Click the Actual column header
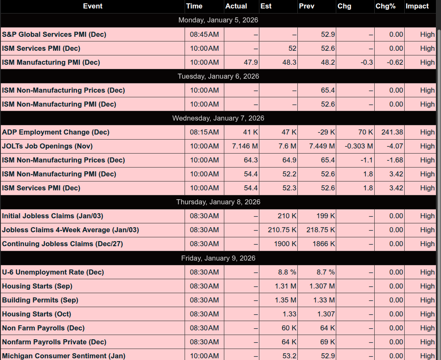The height and width of the screenshot is (360, 441). click(x=236, y=6)
